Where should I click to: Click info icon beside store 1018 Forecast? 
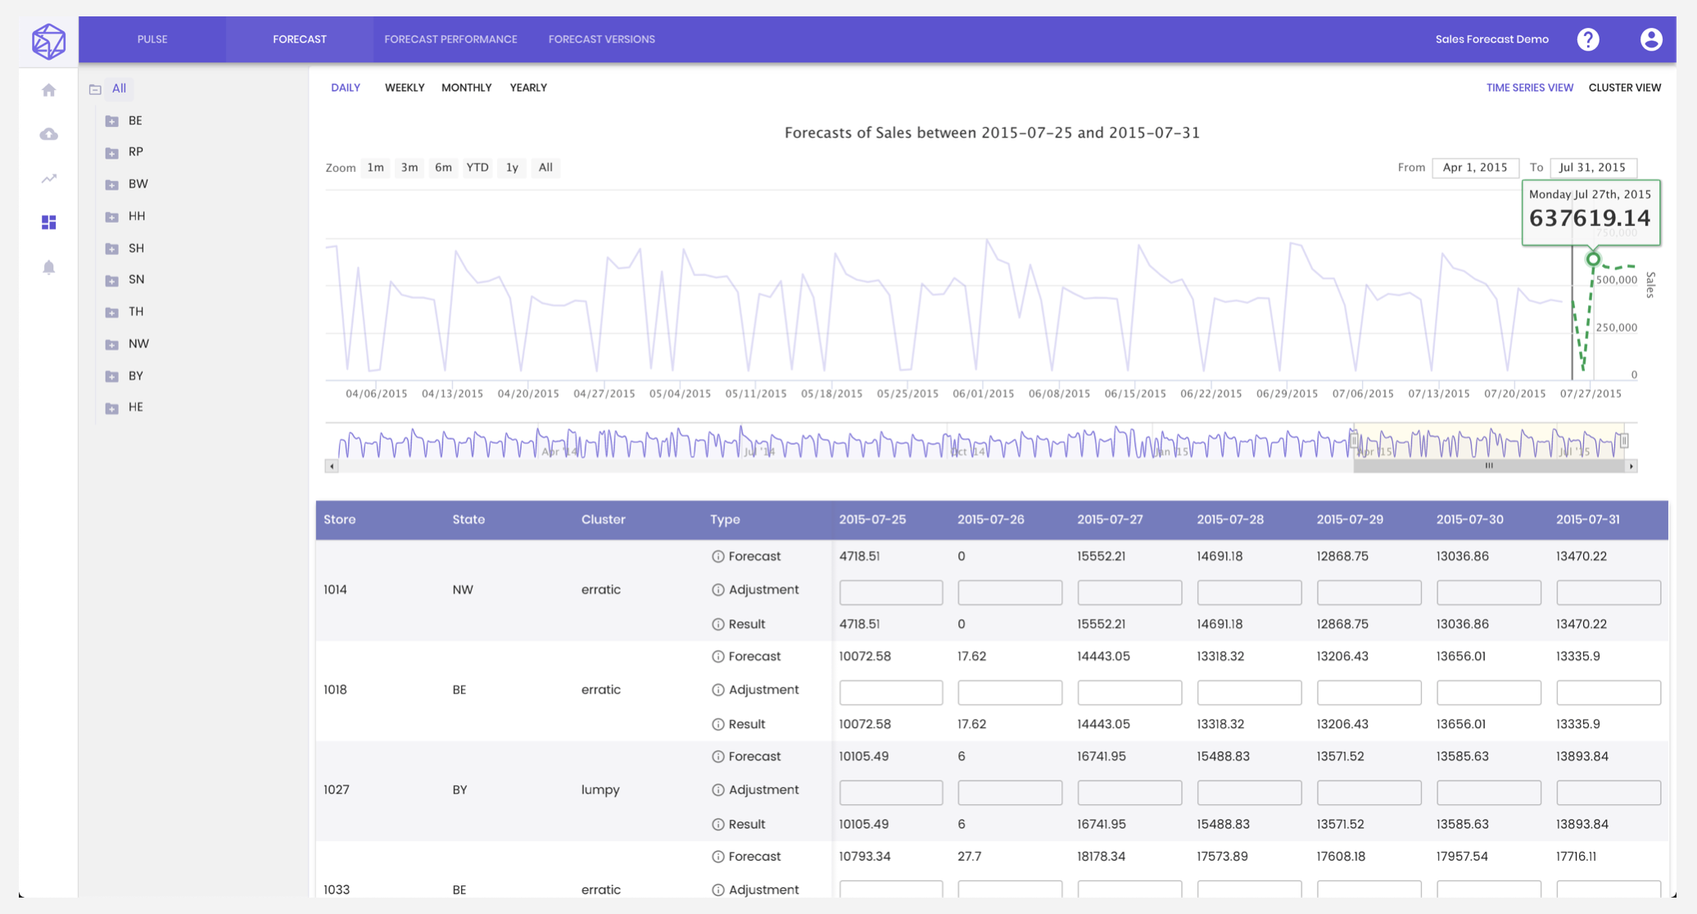tap(718, 657)
